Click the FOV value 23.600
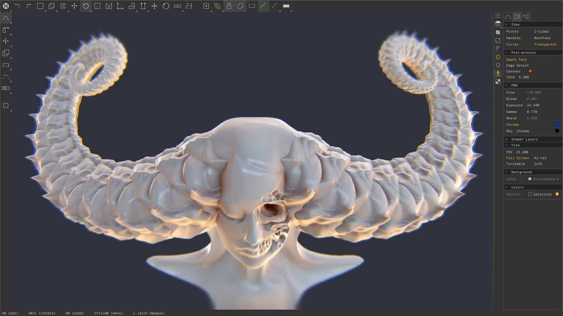 [x=522, y=152]
